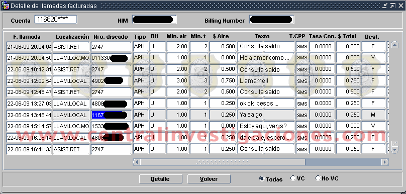406x194 pixels.
Task: Click date cell 22-06-09 10:42:31
Action: click(x=29, y=69)
